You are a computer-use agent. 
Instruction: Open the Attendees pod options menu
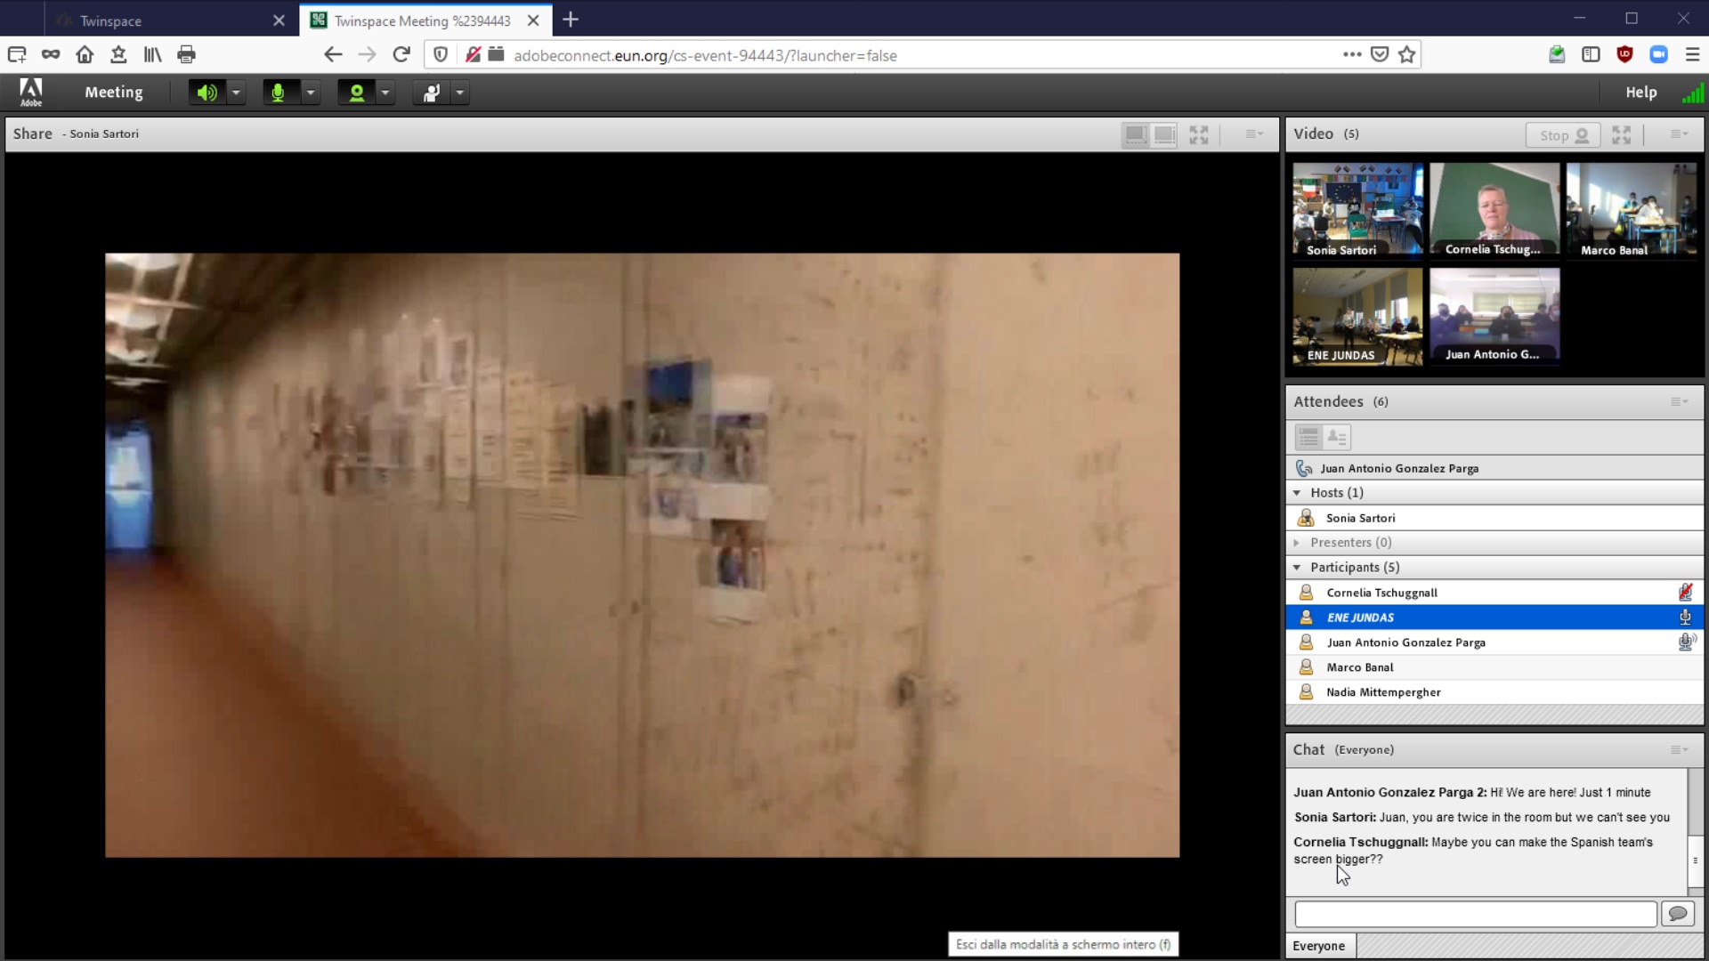pos(1679,402)
